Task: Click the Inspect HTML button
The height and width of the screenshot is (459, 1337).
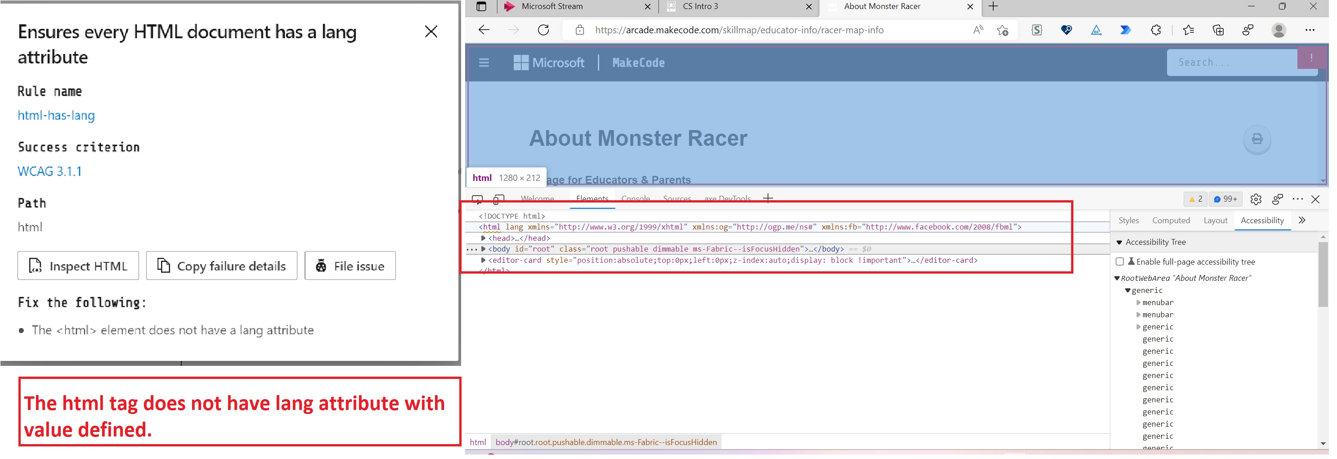Action: (78, 267)
